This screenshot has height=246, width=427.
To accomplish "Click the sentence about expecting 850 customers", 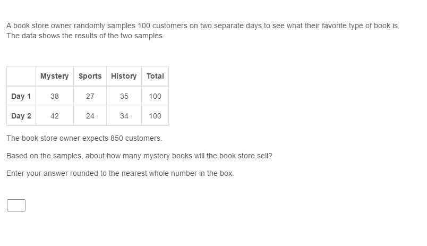I will coord(84,138).
